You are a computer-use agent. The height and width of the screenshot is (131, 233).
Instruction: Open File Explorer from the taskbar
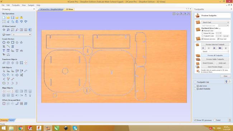pyautogui.click(x=11, y=128)
